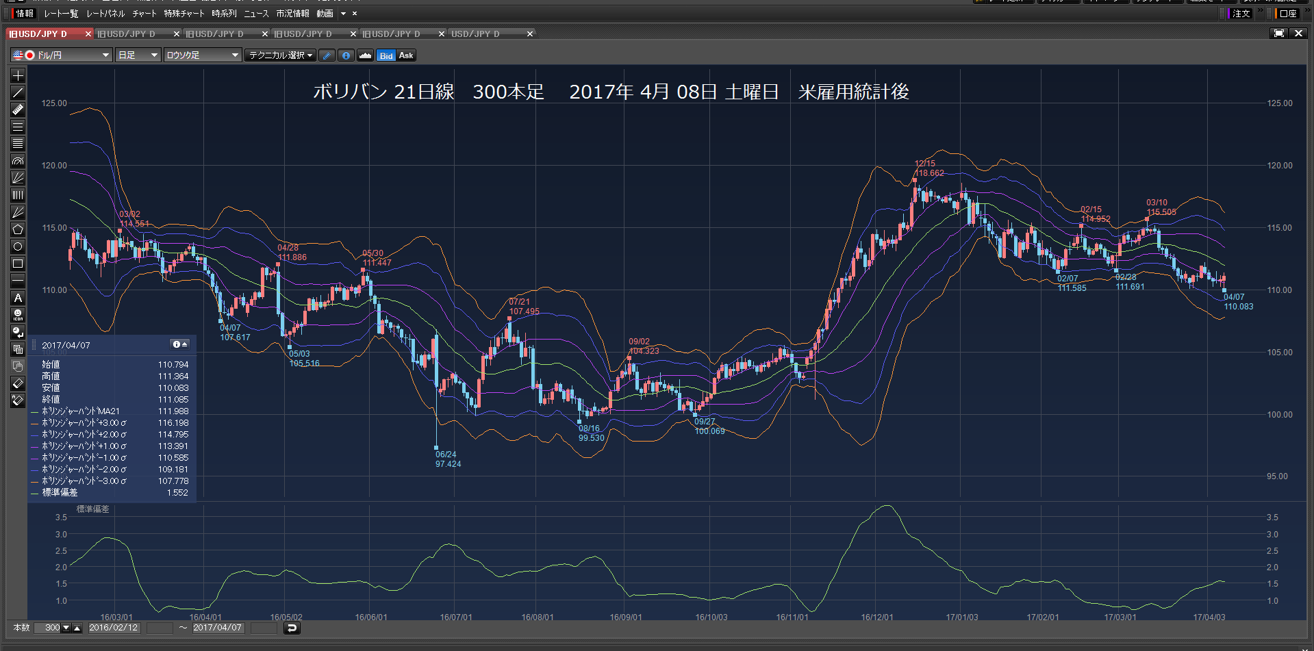This screenshot has height=651, width=1314.
Task: Draw a pentagon polygon shape tool
Action: [18, 229]
